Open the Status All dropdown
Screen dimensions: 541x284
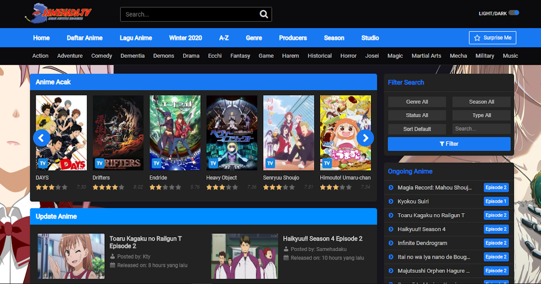point(417,115)
